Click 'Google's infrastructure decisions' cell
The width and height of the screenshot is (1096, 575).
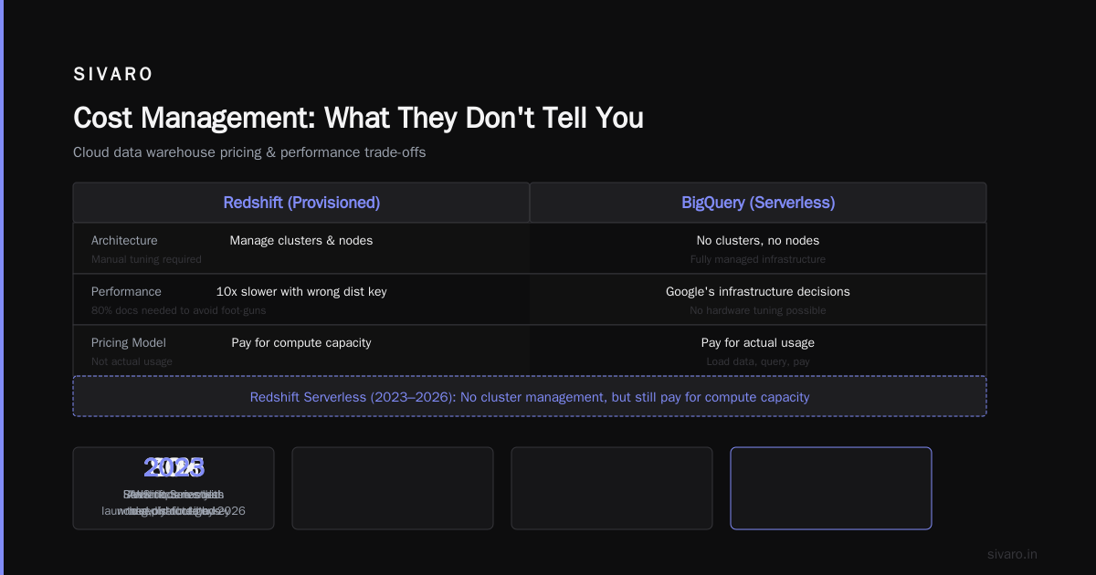tap(758, 292)
